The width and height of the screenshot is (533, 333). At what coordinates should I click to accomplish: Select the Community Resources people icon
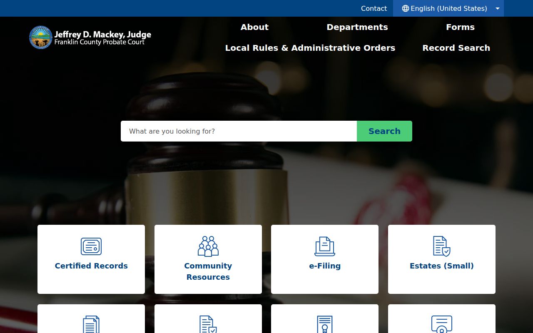pyautogui.click(x=208, y=246)
